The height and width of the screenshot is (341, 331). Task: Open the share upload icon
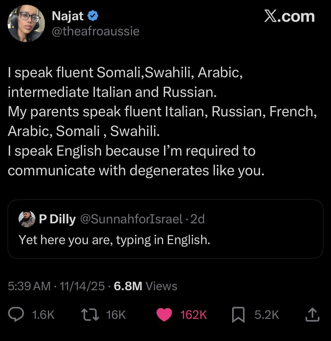pos(312,314)
